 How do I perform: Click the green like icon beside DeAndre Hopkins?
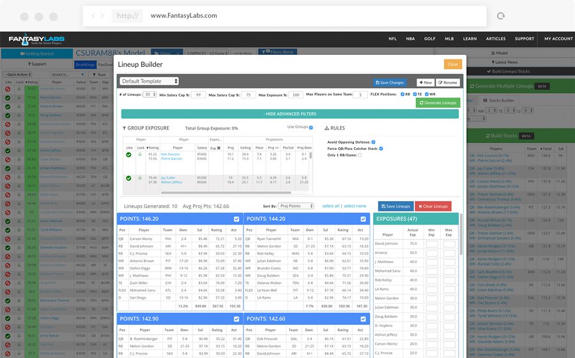[x=8, y=248]
